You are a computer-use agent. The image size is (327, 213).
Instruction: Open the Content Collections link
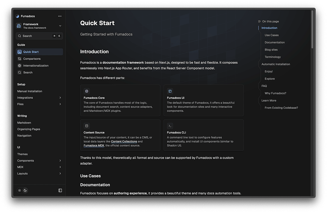tap(124, 141)
